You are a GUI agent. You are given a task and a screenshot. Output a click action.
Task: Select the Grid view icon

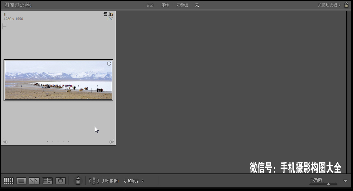coord(8,181)
